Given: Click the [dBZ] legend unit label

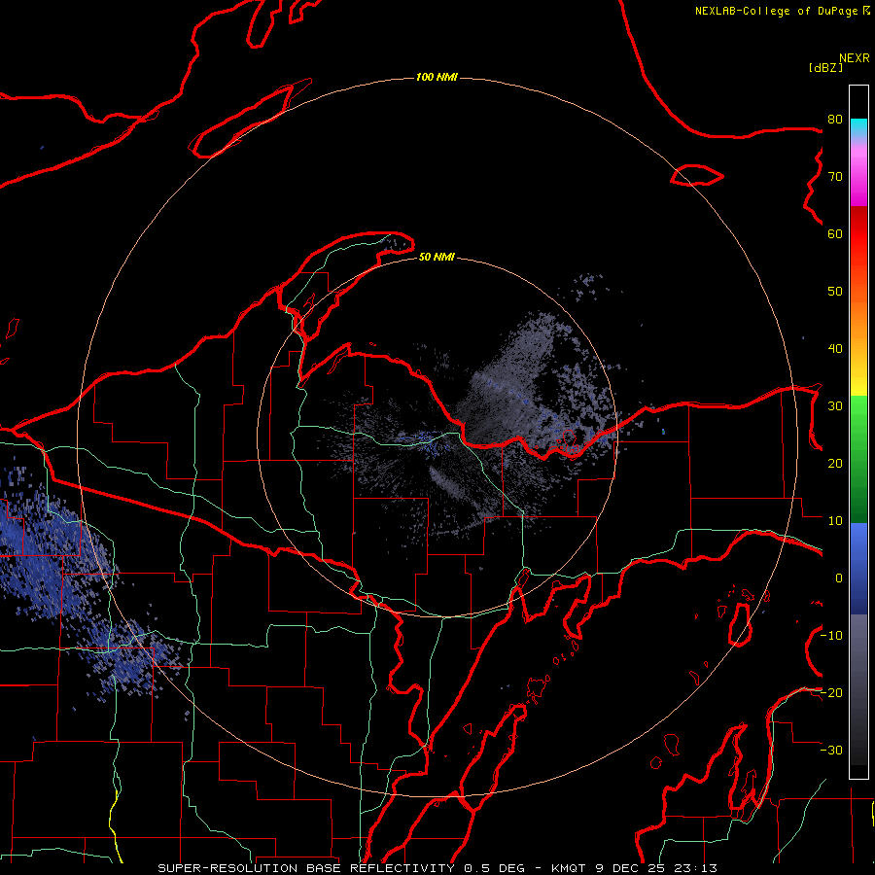Looking at the screenshot, I should coord(825,68).
